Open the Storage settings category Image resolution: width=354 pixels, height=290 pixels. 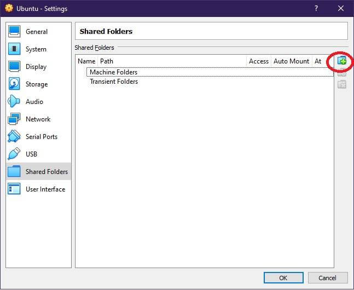click(39, 84)
